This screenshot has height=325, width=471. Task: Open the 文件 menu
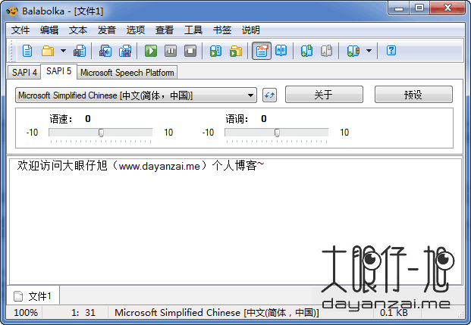(20, 30)
